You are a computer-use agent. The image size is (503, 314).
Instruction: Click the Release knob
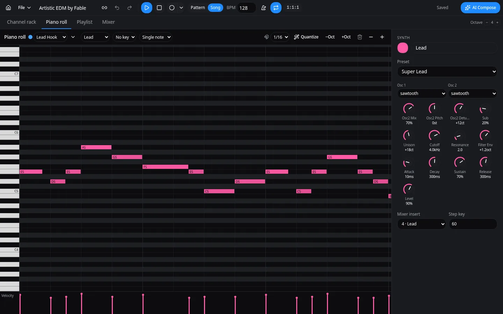[x=485, y=162]
